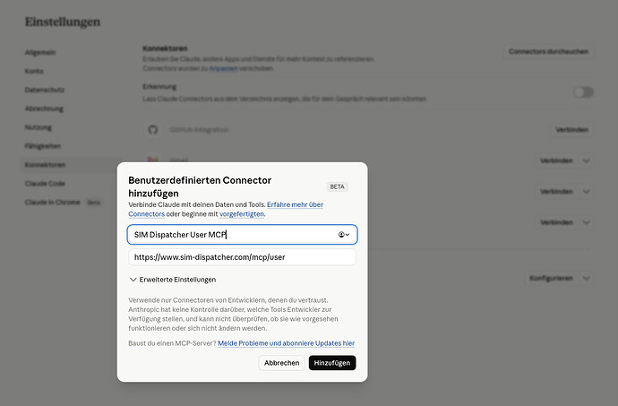Viewport: 618px width, 406px height.
Task: Toggle the Erkennung switch
Action: click(583, 92)
